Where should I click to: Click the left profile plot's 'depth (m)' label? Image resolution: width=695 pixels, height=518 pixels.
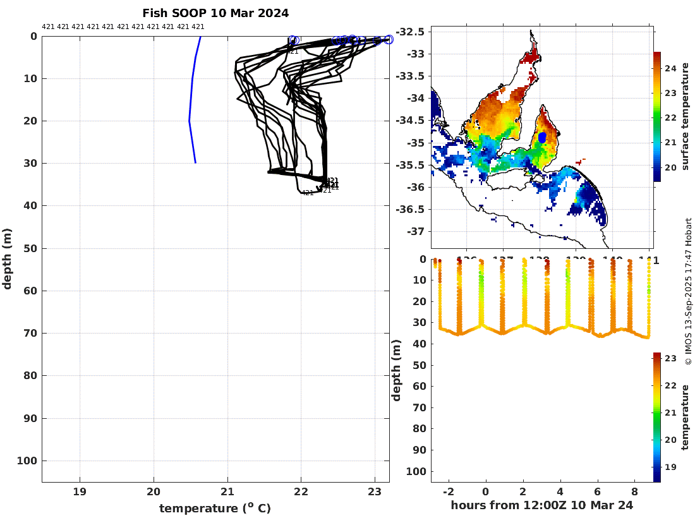point(7,259)
